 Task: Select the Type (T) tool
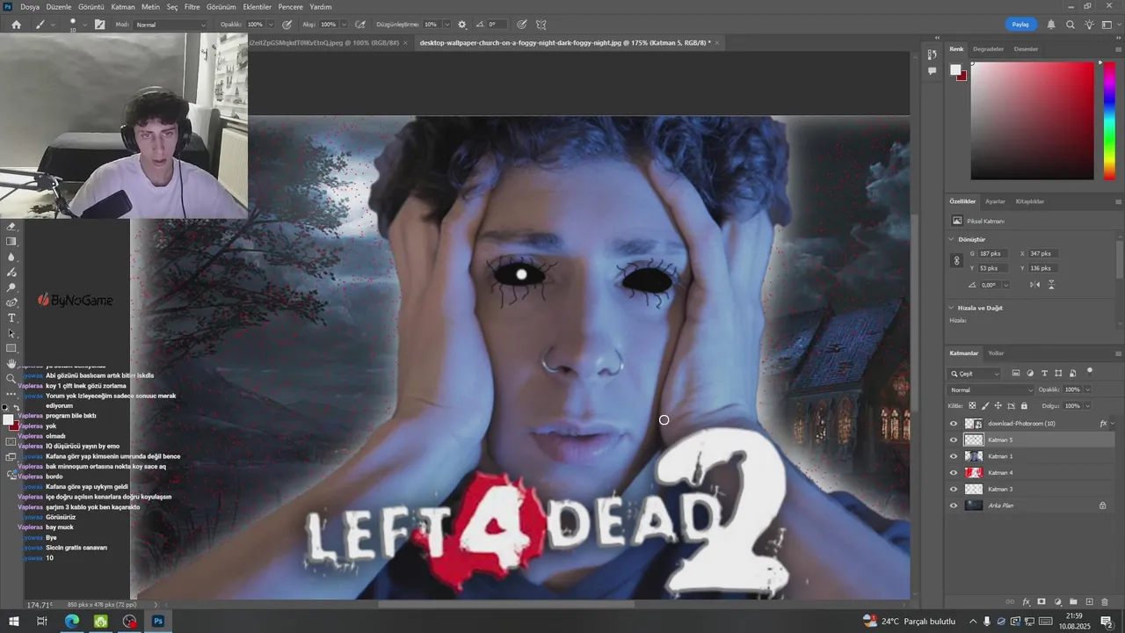pos(11,318)
